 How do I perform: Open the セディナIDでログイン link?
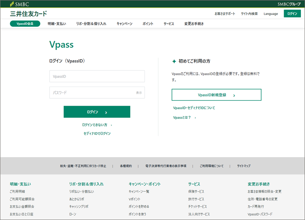pyautogui.click(x=97, y=133)
